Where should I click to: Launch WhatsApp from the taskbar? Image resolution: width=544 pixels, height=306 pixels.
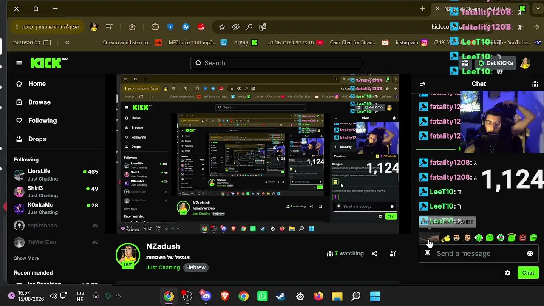pyautogui.click(x=262, y=296)
